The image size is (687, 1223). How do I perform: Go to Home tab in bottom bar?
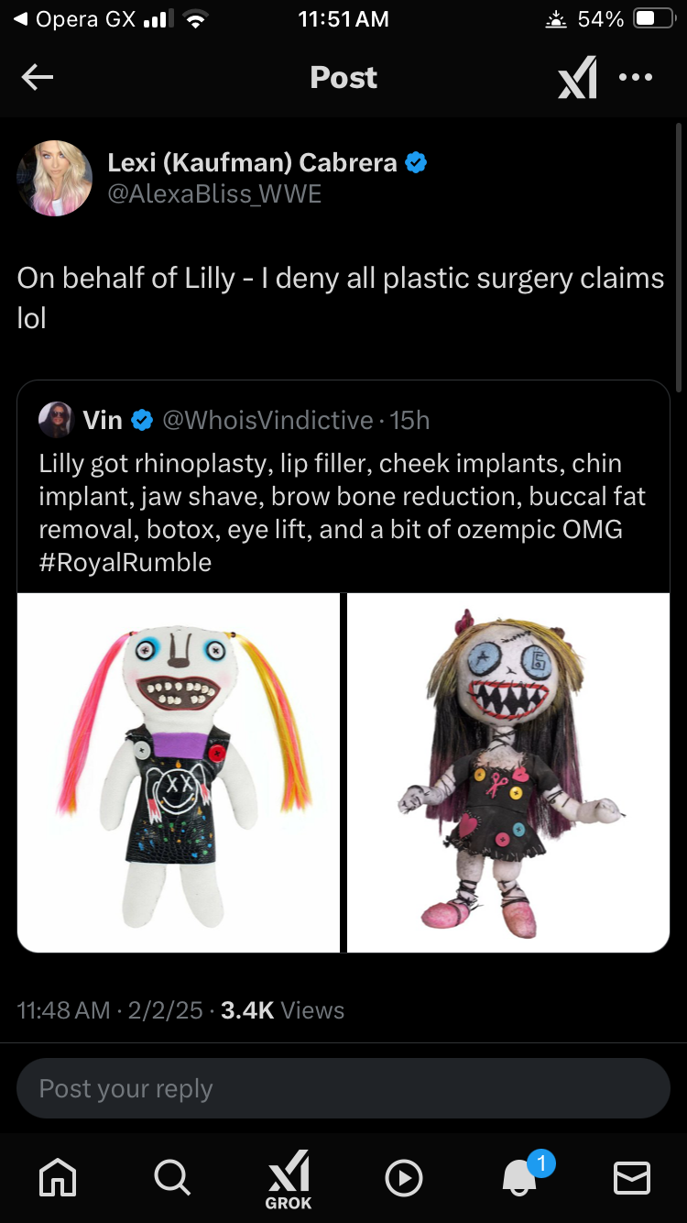[60, 1177]
